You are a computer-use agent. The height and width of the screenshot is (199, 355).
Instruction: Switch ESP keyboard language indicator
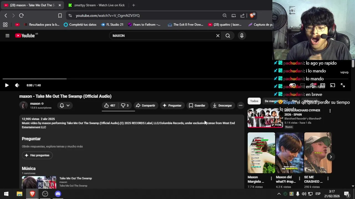[x=318, y=194]
